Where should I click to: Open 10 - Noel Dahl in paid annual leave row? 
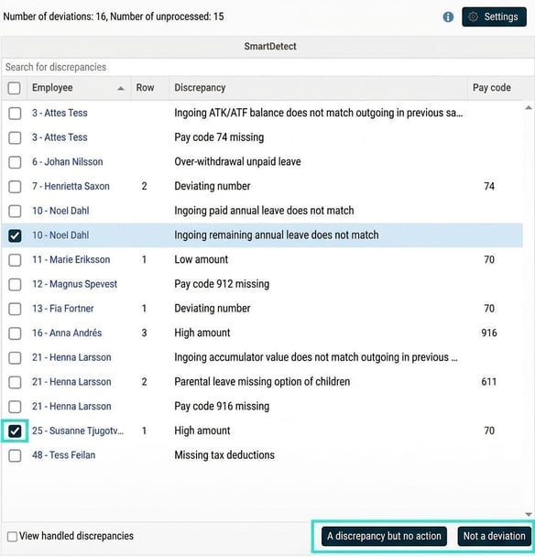(x=60, y=211)
